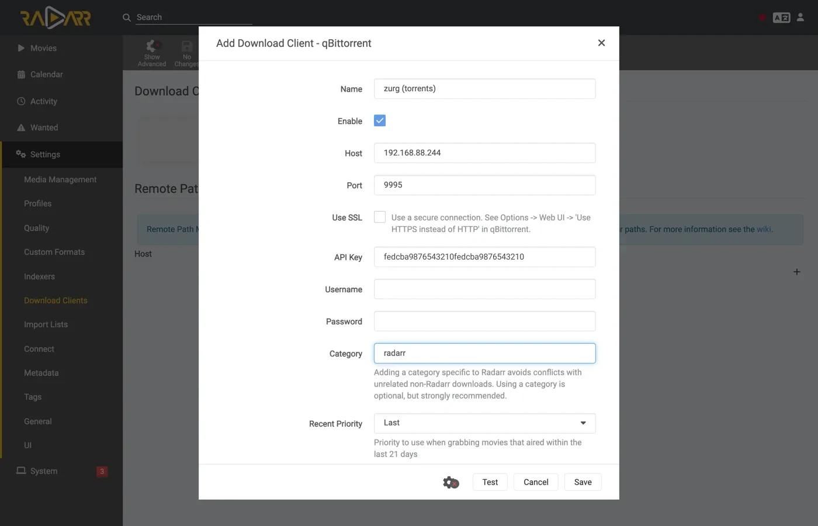Open the System section

pos(61,471)
